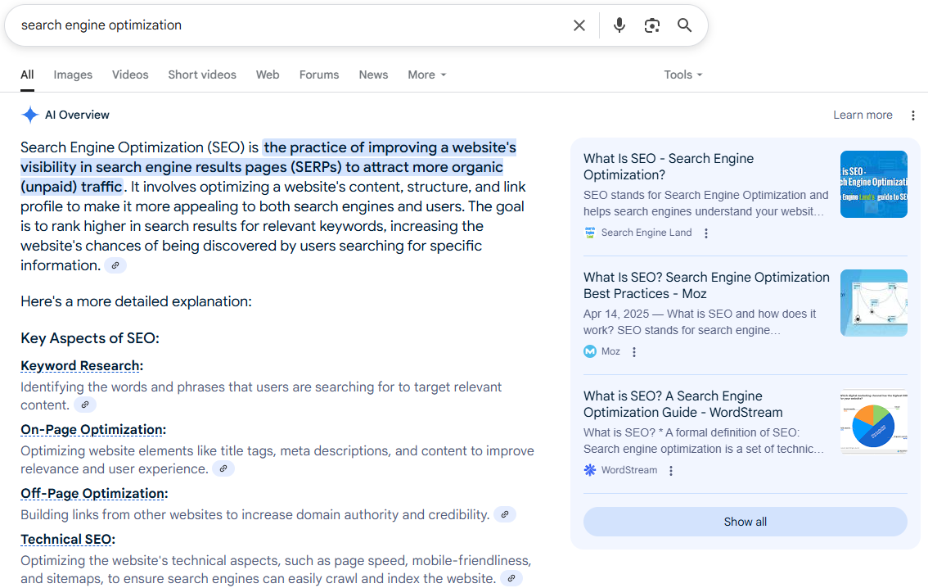Switch to the Images tab

[x=73, y=75]
